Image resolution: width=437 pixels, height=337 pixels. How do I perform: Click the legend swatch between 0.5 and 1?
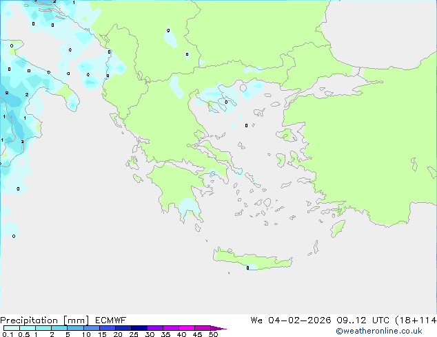click(x=28, y=328)
